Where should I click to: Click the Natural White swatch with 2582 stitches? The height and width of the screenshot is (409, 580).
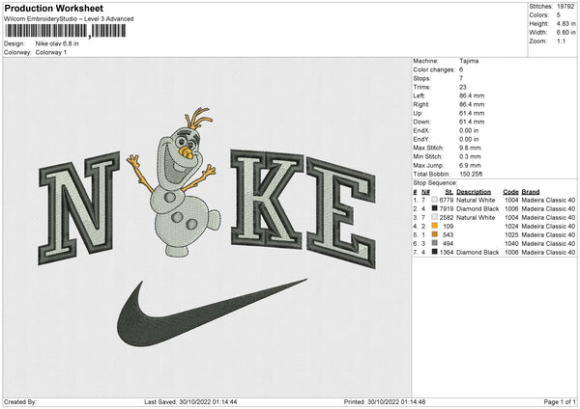[x=435, y=217]
